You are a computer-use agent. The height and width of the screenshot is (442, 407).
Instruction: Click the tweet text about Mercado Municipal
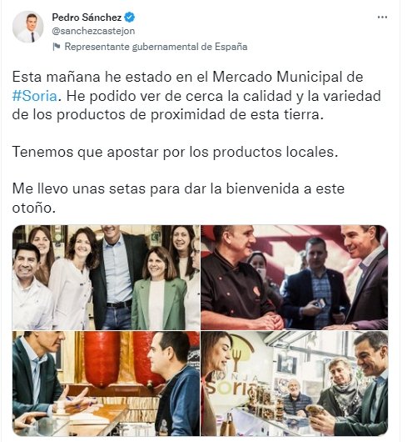(x=196, y=96)
